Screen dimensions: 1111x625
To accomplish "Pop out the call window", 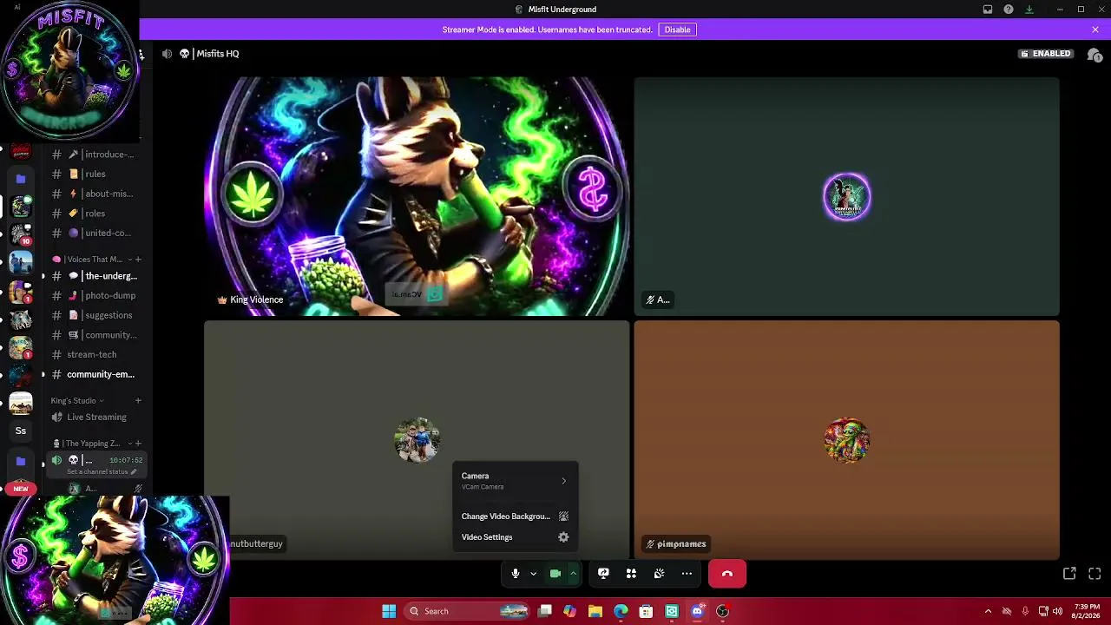I will coord(1069,574).
